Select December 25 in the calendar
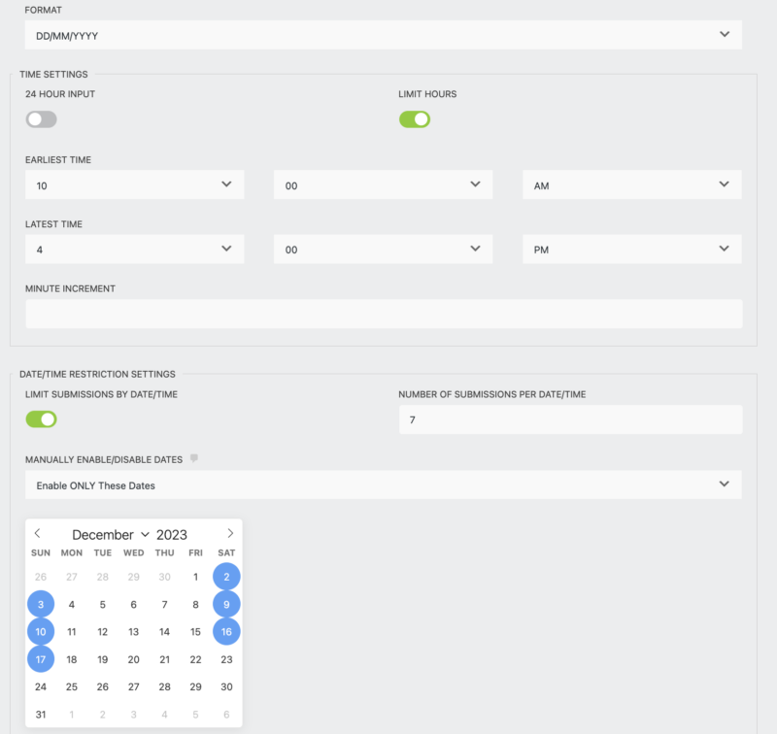This screenshot has height=734, width=777. pos(72,686)
